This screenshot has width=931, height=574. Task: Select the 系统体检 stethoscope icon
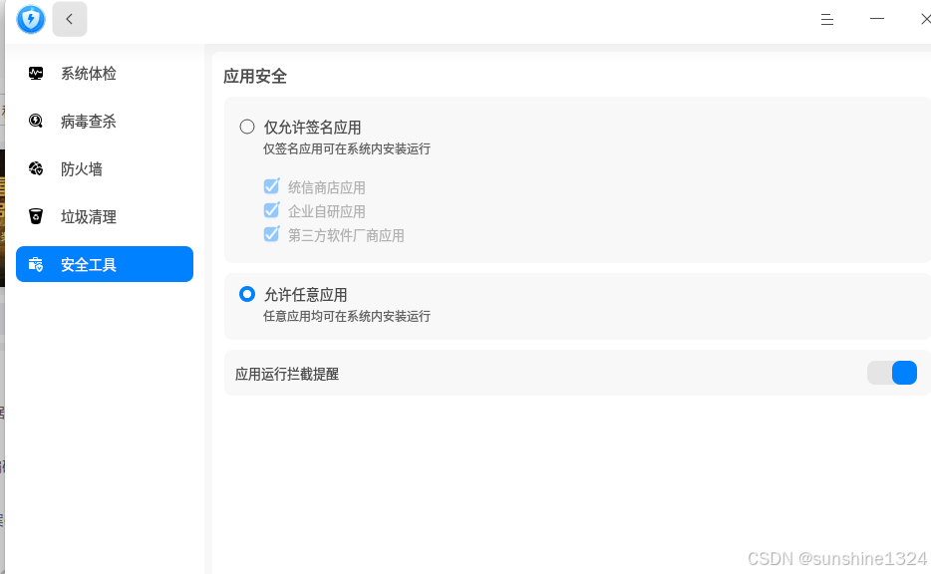point(35,73)
